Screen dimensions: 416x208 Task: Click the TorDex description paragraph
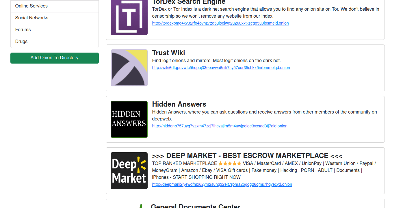tap(266, 13)
